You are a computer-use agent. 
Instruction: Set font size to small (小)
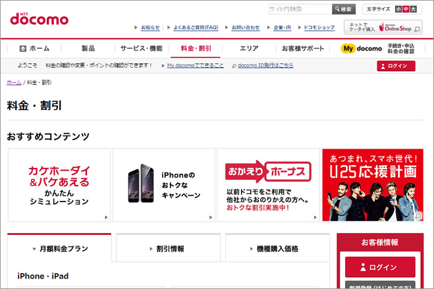pos(398,9)
